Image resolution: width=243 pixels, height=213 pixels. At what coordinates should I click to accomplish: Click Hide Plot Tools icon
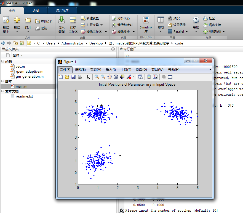point(164,77)
